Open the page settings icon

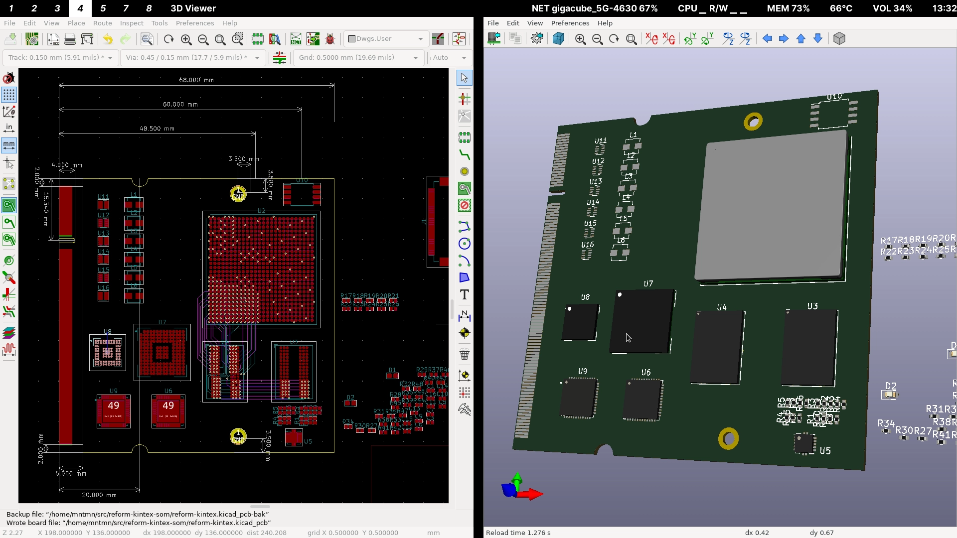click(53, 39)
